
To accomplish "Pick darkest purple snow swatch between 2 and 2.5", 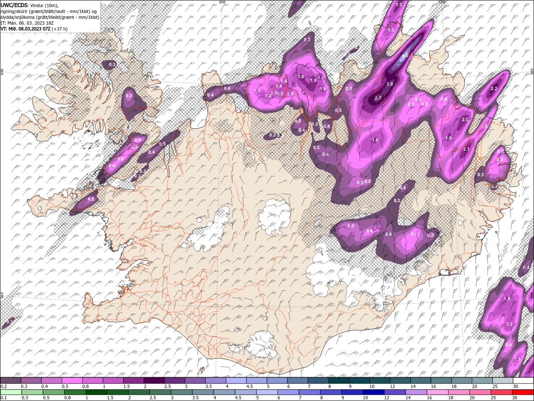I will (x=154, y=381).
